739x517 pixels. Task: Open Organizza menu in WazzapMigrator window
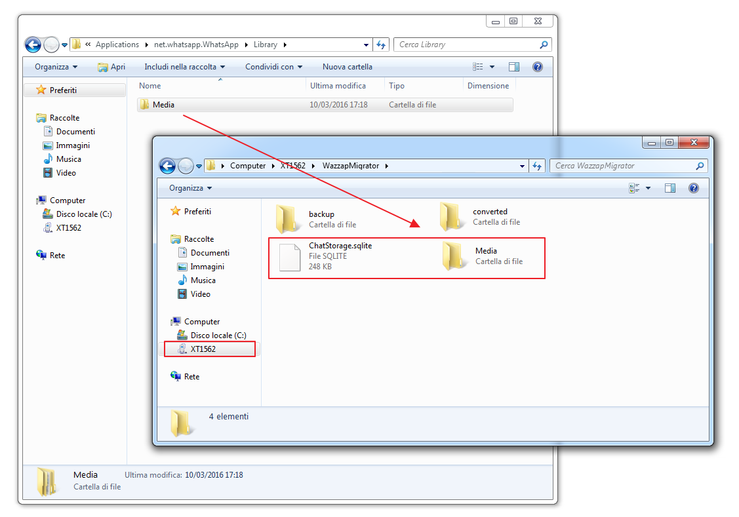tap(190, 188)
